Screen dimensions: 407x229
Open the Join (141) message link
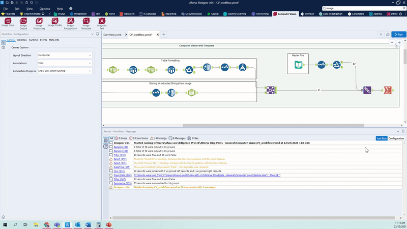119,171
